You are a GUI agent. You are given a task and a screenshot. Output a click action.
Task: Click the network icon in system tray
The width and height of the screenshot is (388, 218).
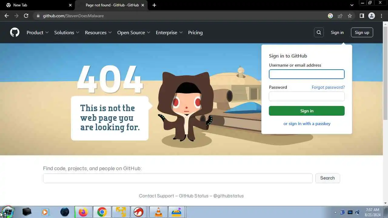point(350,212)
